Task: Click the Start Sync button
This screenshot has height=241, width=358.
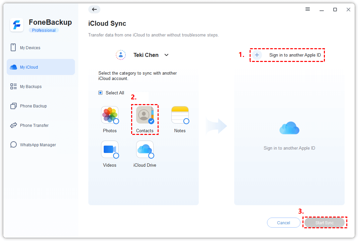Action: coord(325,223)
